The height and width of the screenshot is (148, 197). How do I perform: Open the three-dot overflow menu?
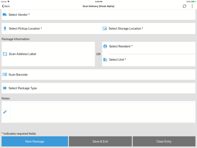tap(192, 6)
